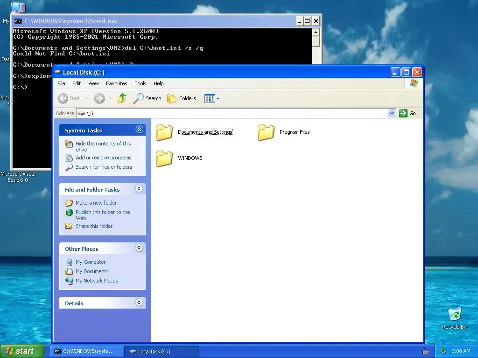Click the My Computer icon in Other Places
Image resolution: width=478 pixels, height=358 pixels.
pyautogui.click(x=69, y=262)
